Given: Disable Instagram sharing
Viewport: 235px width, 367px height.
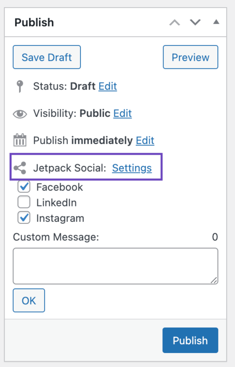Looking at the screenshot, I should coord(24,218).
